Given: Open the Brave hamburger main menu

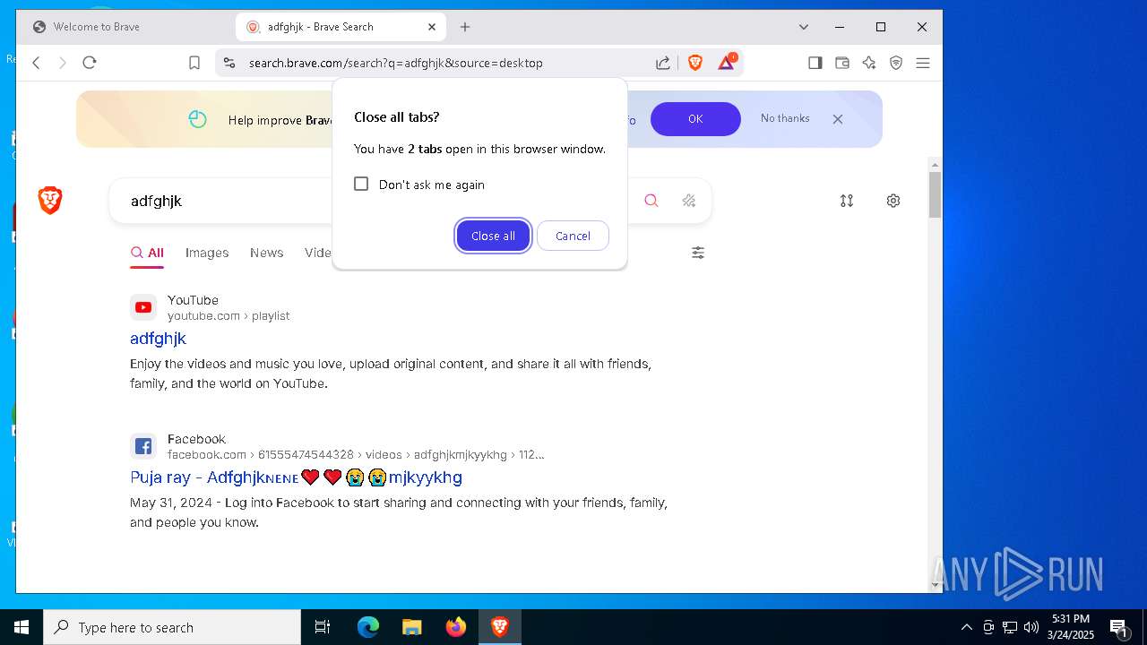Looking at the screenshot, I should (923, 63).
